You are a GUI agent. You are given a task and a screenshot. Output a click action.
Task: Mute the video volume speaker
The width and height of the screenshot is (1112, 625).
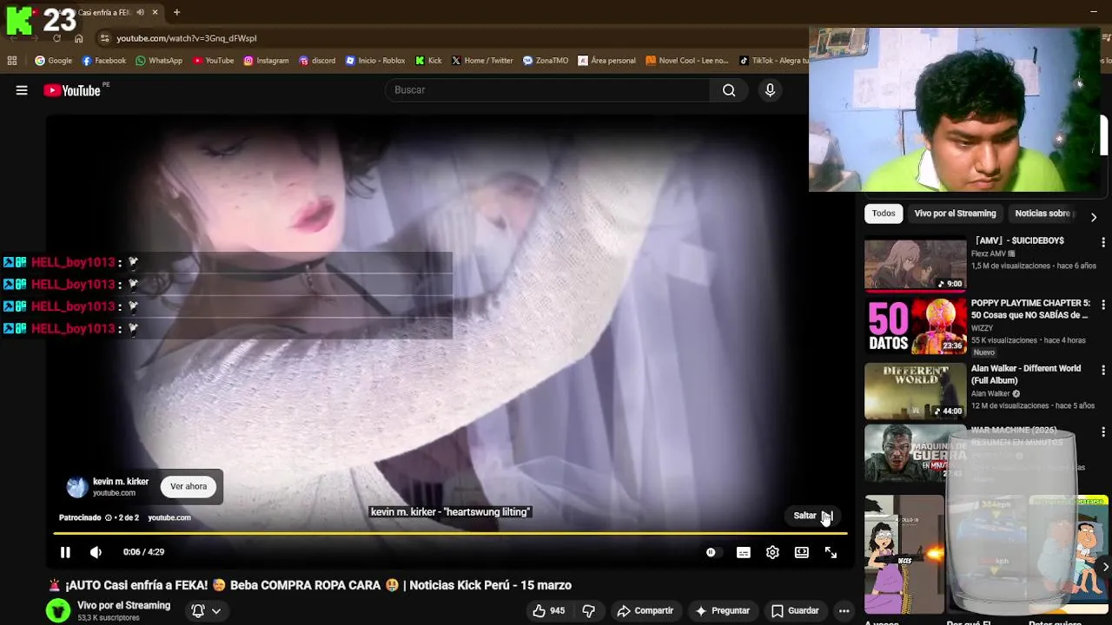pyautogui.click(x=96, y=552)
